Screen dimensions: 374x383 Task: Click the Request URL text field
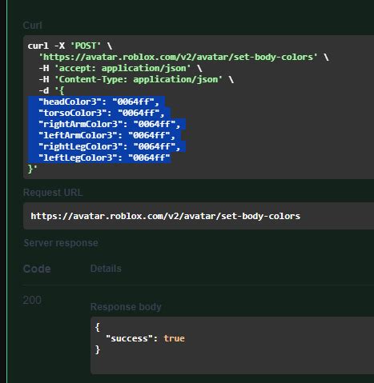coord(199,216)
